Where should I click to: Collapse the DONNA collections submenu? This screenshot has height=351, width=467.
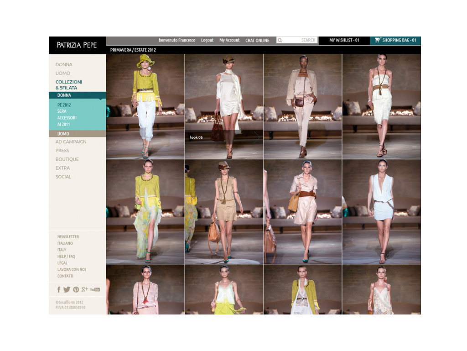(78, 95)
